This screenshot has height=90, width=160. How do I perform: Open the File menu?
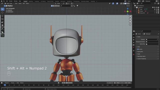point(4,1)
